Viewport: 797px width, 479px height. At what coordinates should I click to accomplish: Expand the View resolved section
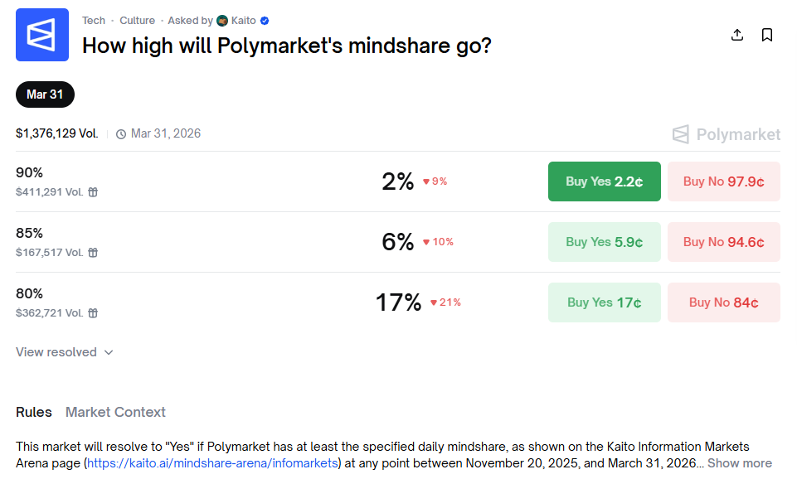(64, 352)
